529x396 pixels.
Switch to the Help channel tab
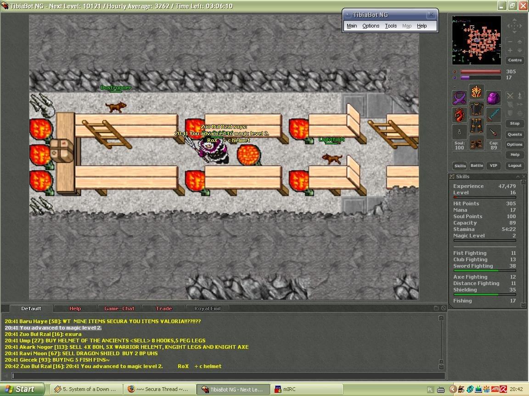pos(75,308)
